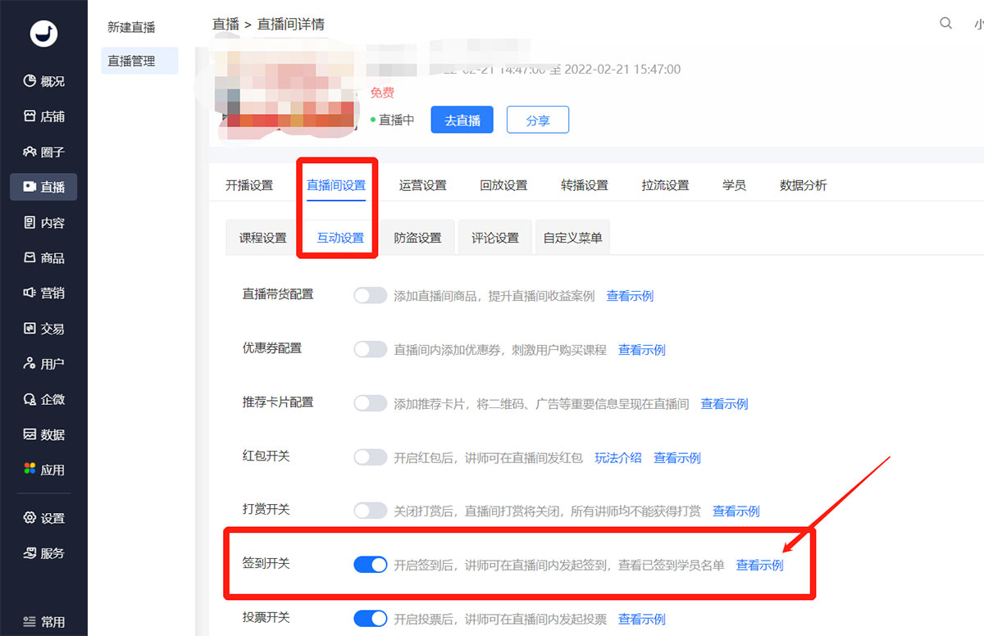Open 店铺 shop icon in sidebar
This screenshot has height=636, width=984.
click(x=30, y=116)
